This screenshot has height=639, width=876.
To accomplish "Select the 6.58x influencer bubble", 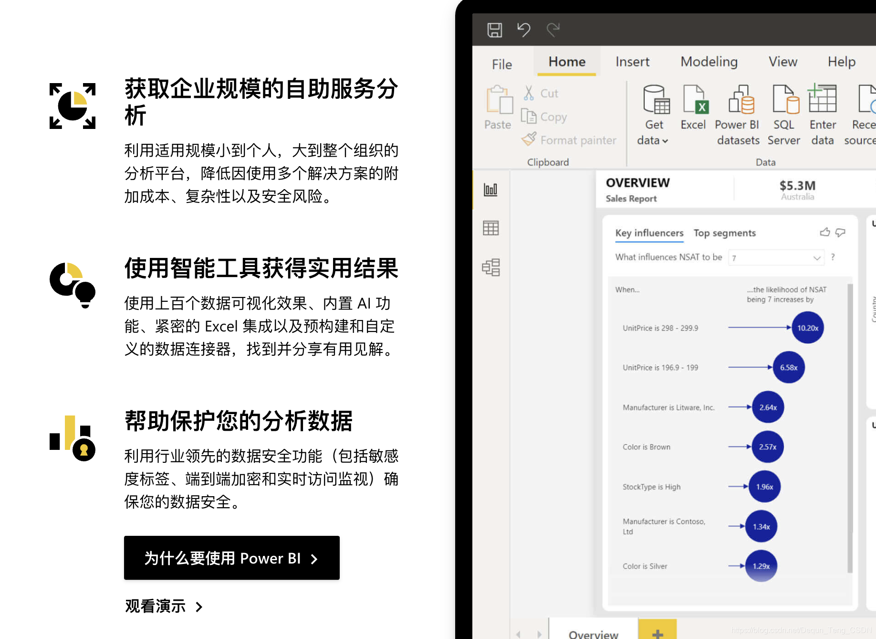I will (x=789, y=367).
